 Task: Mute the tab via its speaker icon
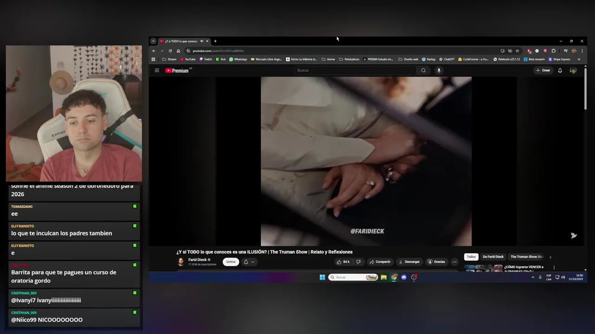201,41
